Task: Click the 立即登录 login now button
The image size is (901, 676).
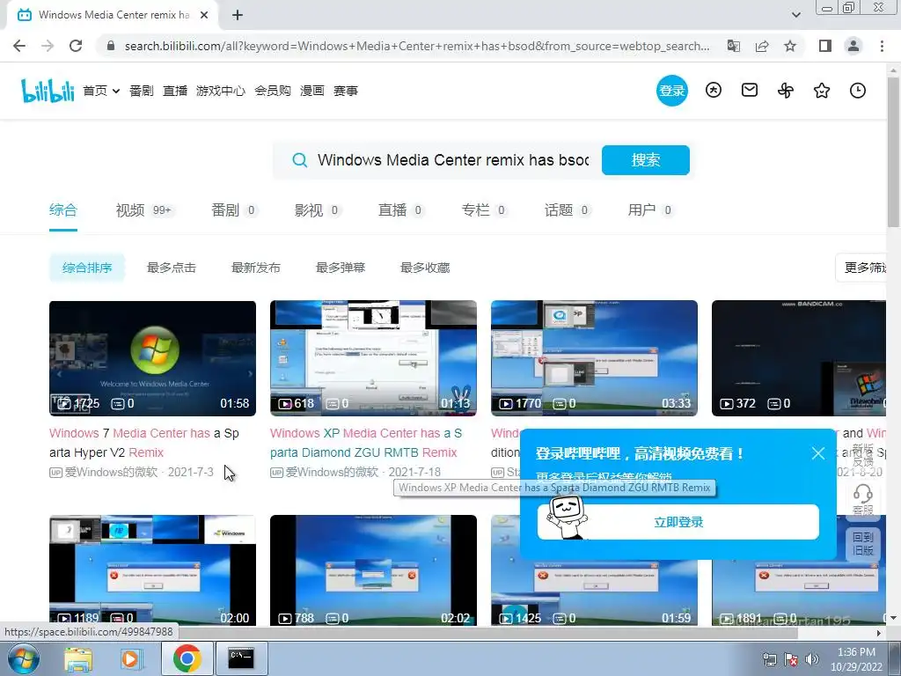Action: pyautogui.click(x=678, y=522)
